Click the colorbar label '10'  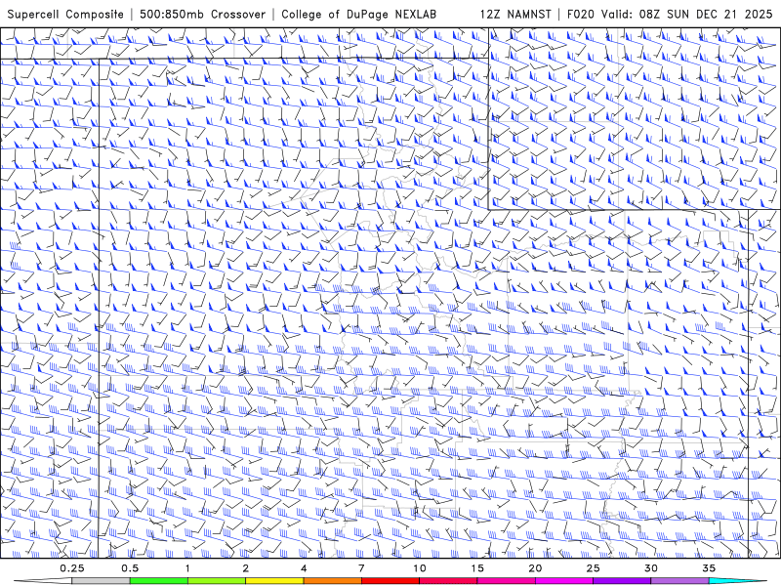pos(420,568)
